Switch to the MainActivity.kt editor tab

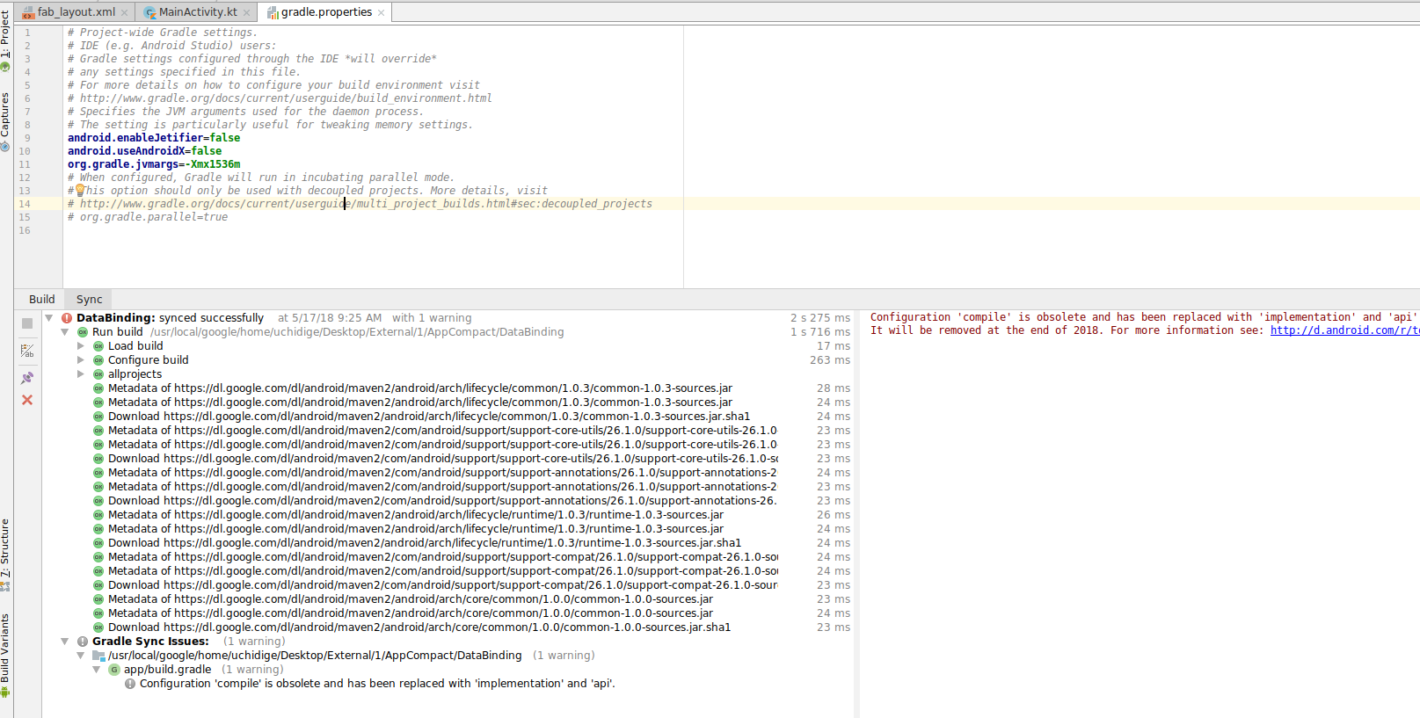click(197, 12)
